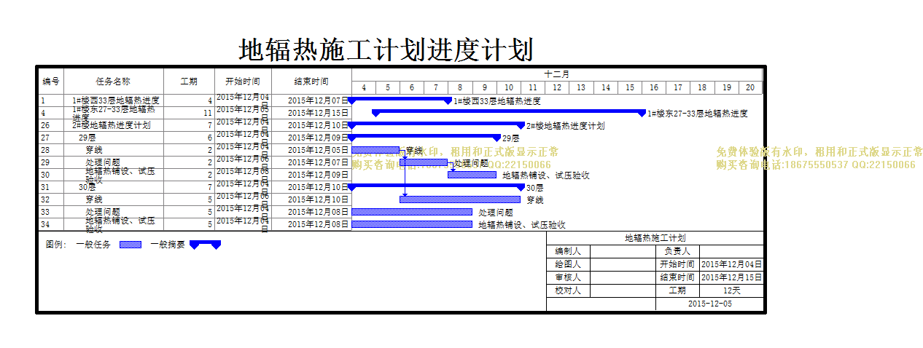Click the 结束时间 table column header
Screen dimensions: 923x348
coord(311,82)
